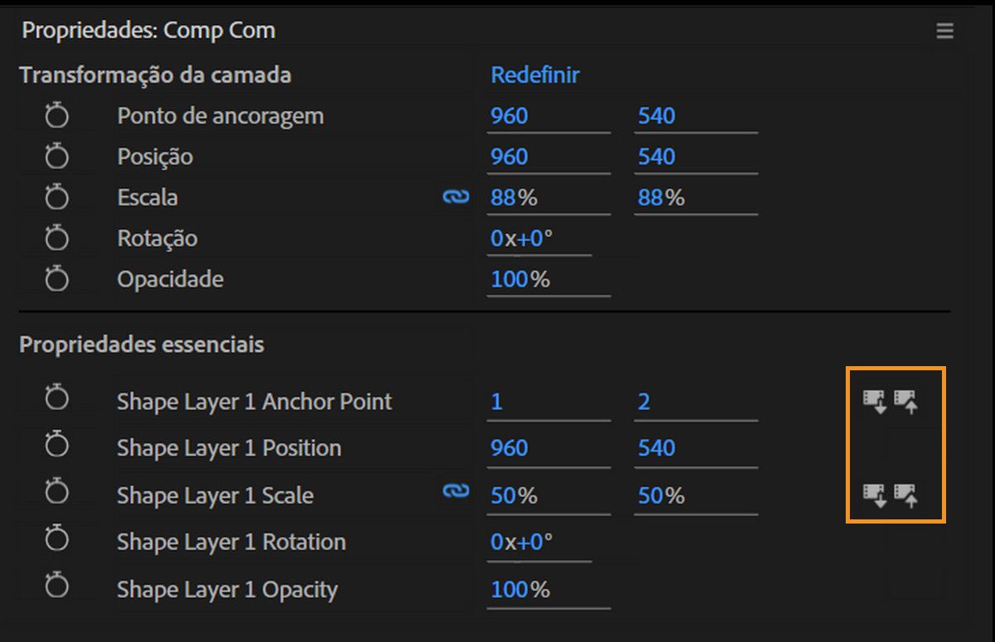Toggle stopwatch for Opacidade property
Screen dimensions: 995x642
[x=56, y=278]
